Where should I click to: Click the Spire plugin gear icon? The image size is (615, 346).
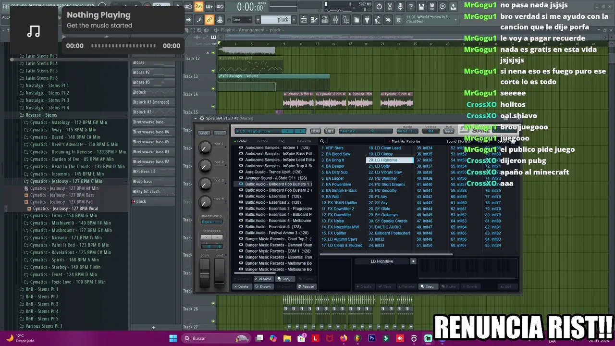pyautogui.click(x=202, y=118)
